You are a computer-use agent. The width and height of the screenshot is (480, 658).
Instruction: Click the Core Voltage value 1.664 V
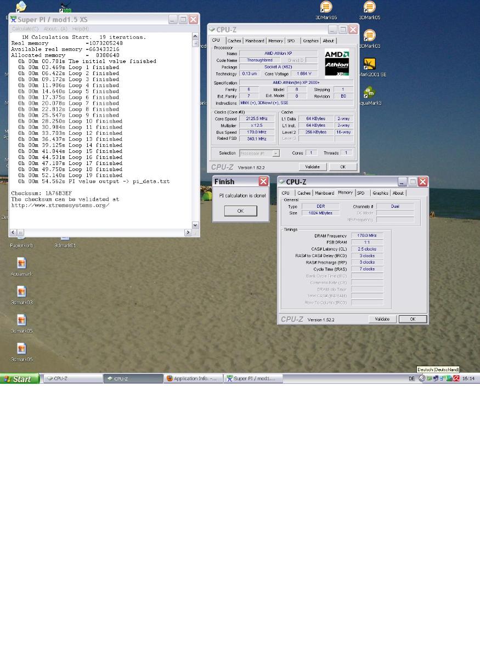point(303,73)
